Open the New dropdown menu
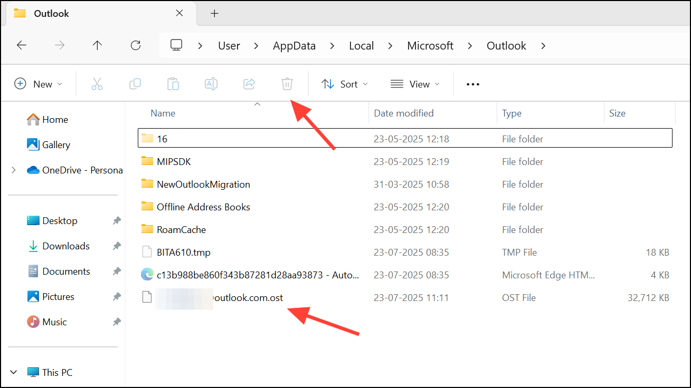 pyautogui.click(x=38, y=84)
